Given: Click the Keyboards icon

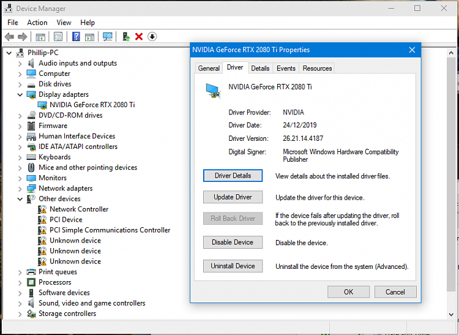Looking at the screenshot, I should [x=31, y=157].
